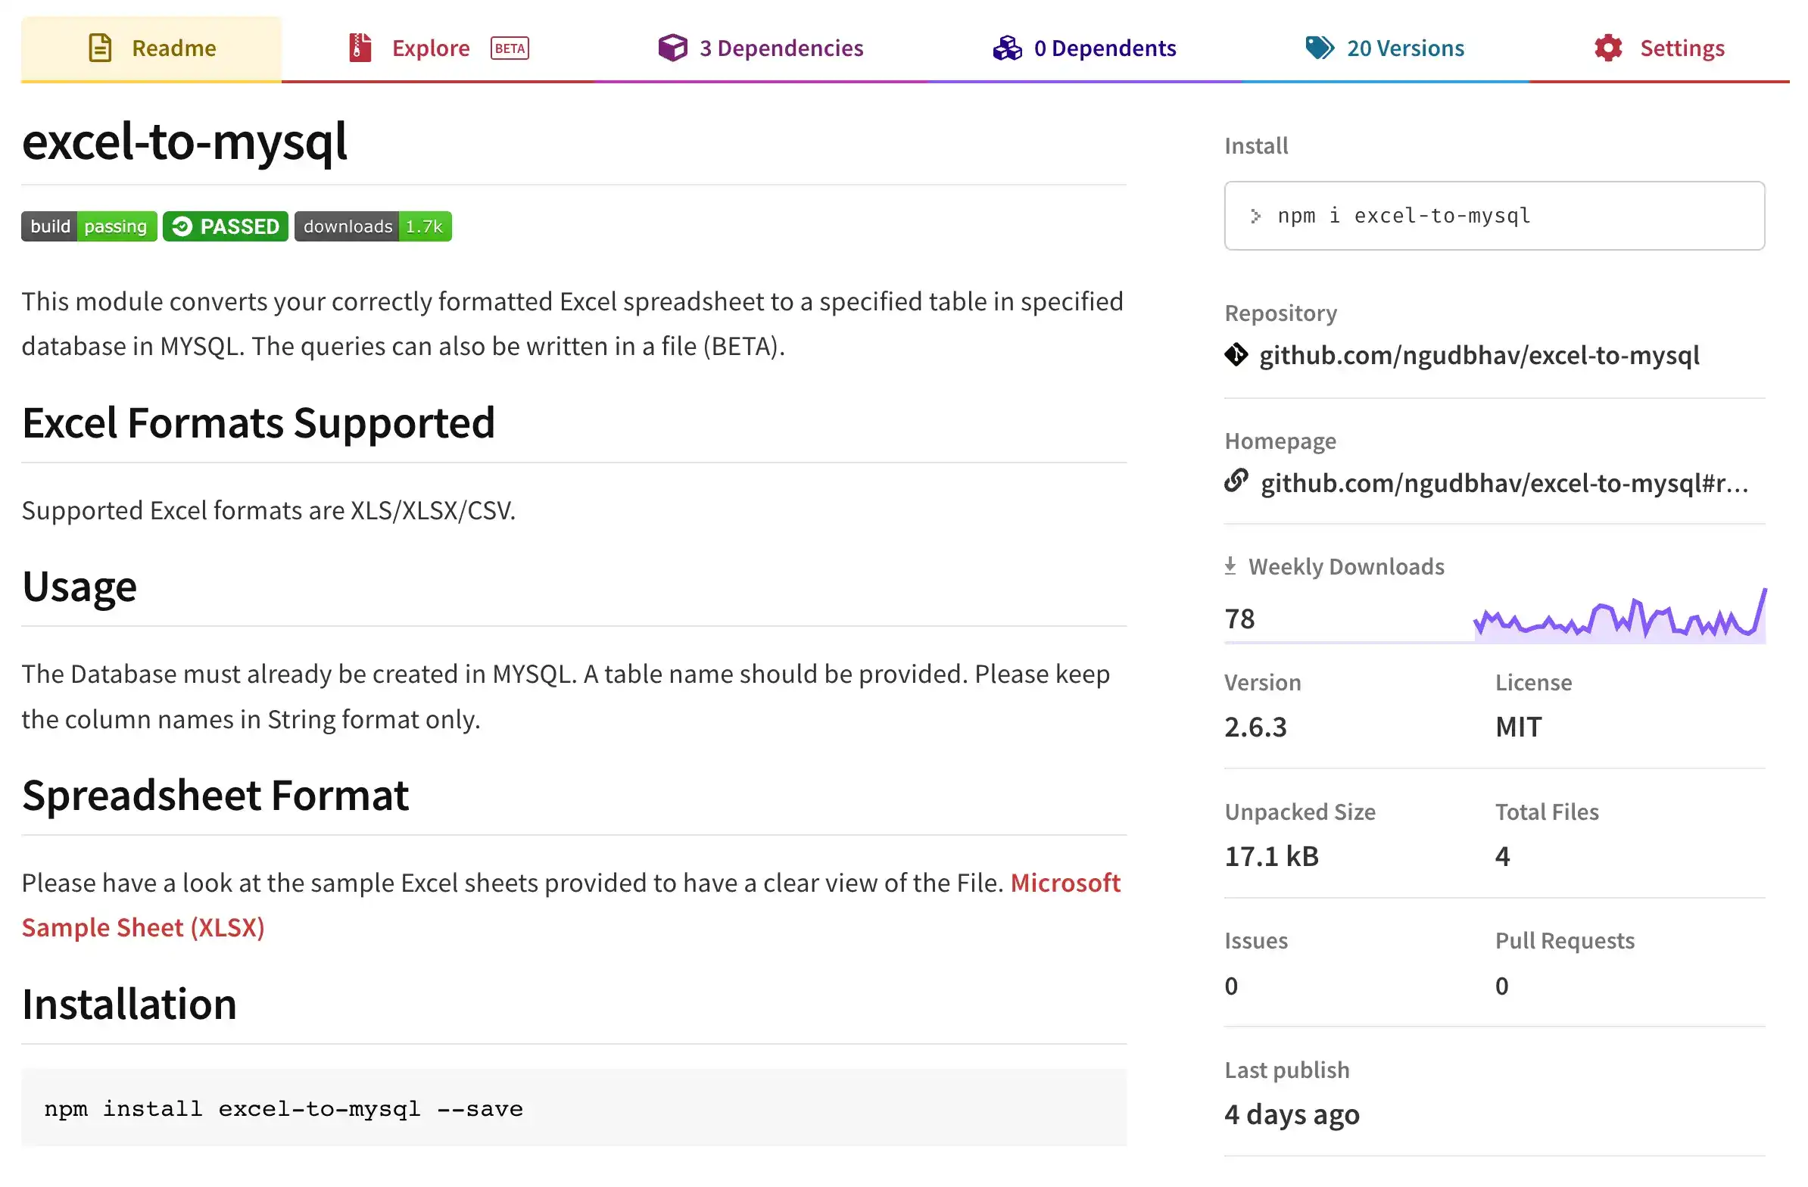Click the Homepage link icon

click(1236, 481)
